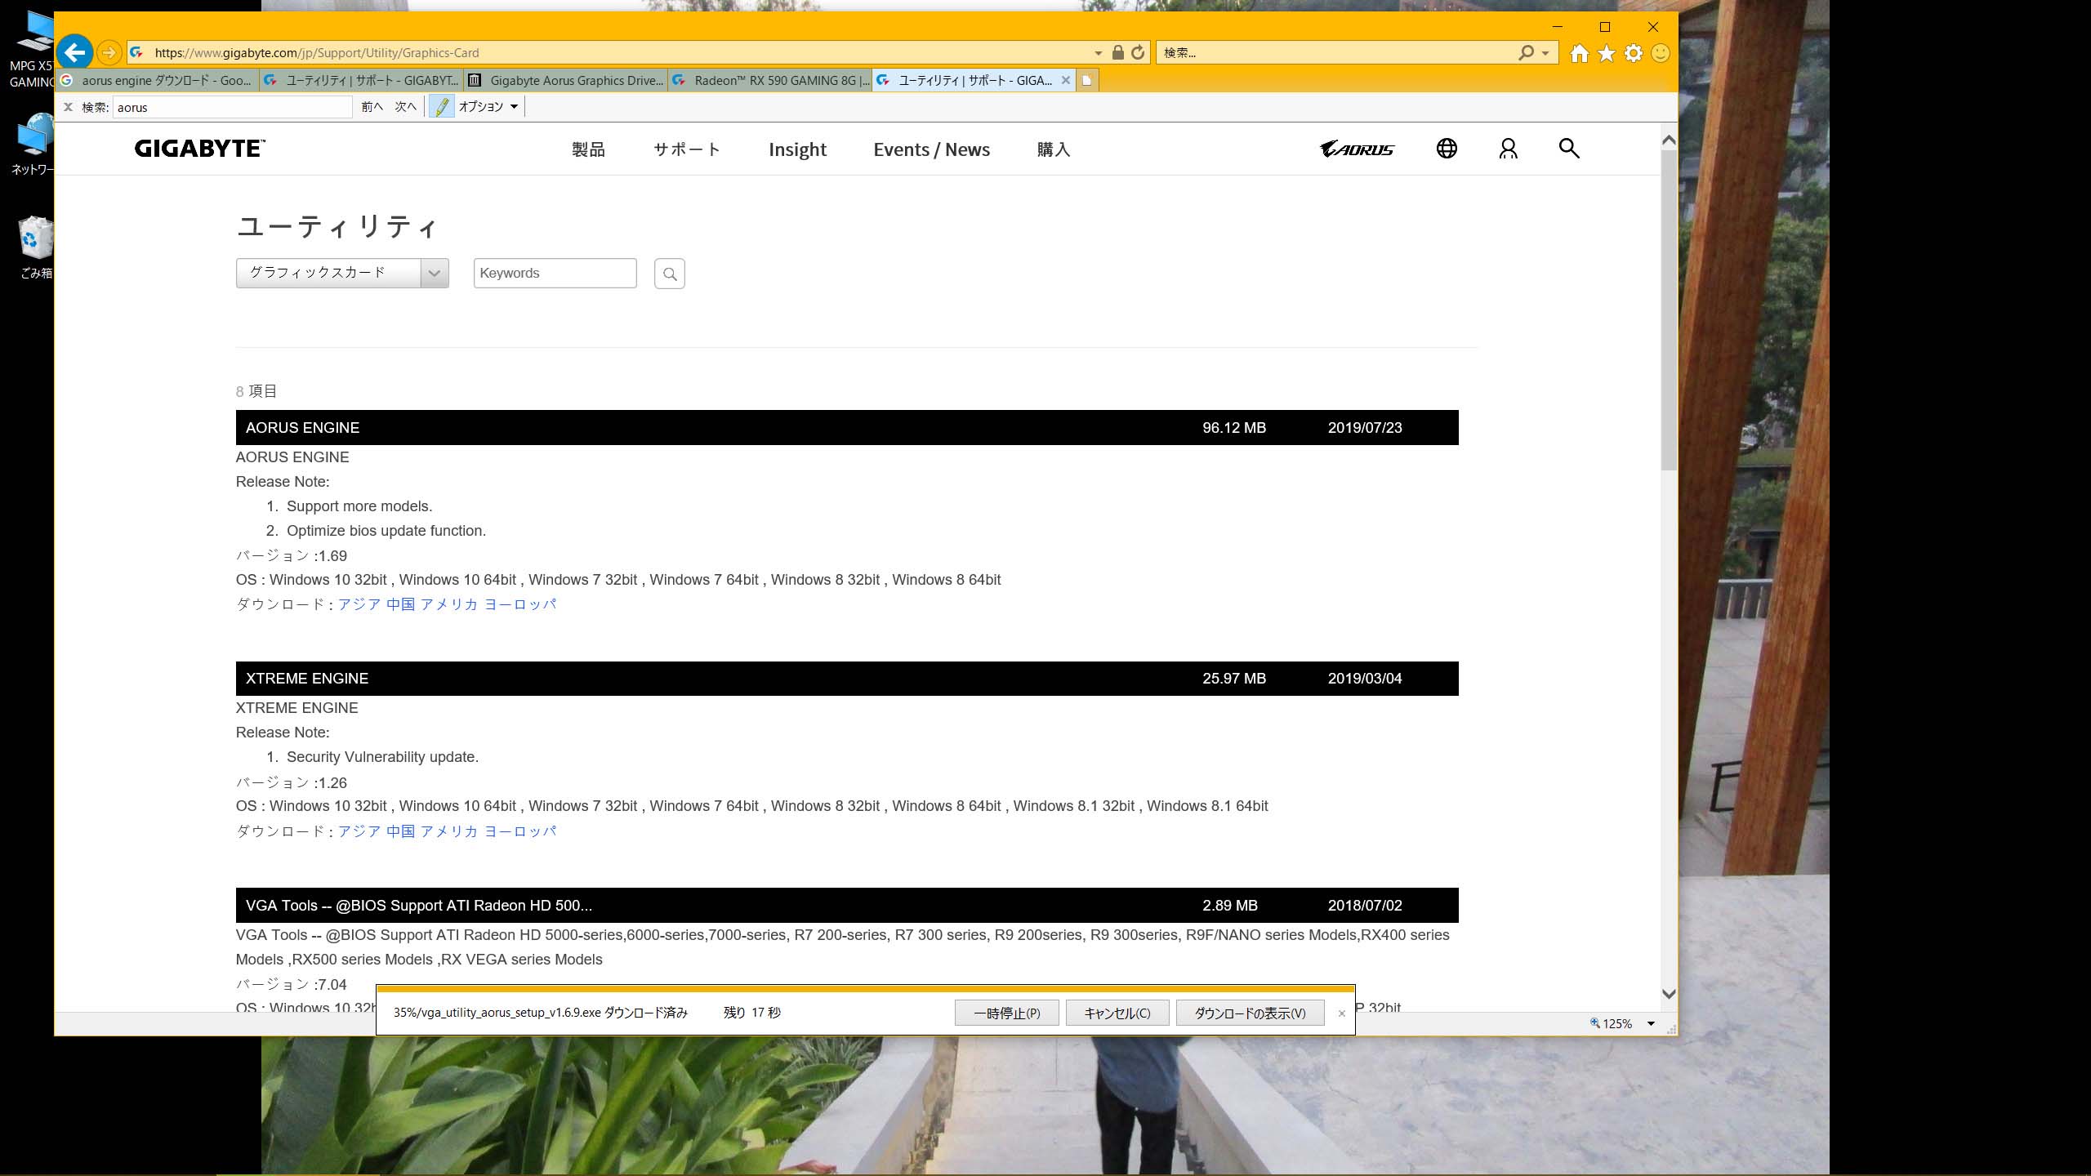Close the find bar with X

[x=69, y=107]
